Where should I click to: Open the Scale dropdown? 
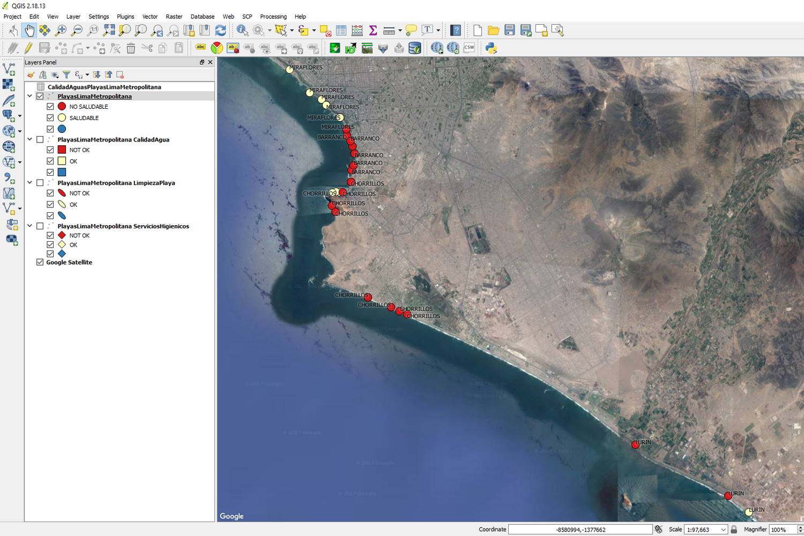pyautogui.click(x=723, y=530)
